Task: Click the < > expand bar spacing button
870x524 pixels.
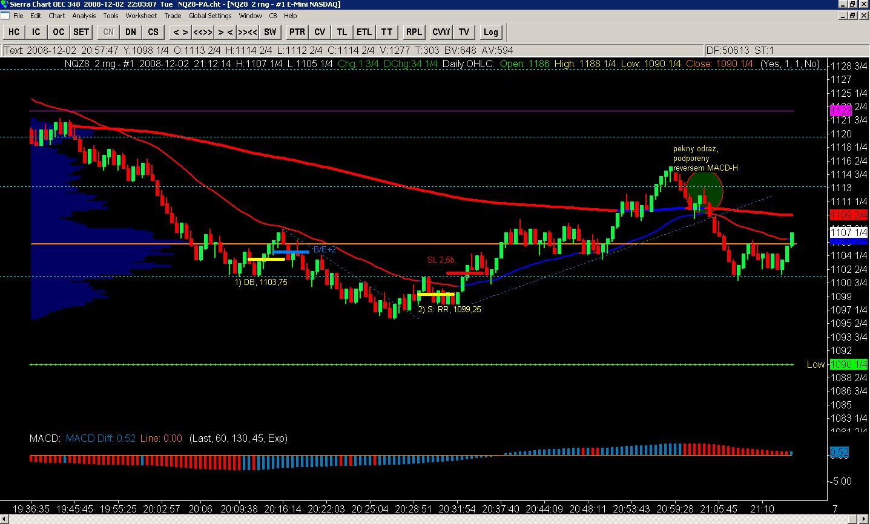Action: pos(180,32)
